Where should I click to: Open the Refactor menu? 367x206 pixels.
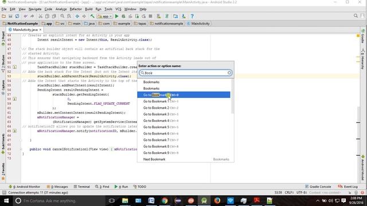coord(76,9)
